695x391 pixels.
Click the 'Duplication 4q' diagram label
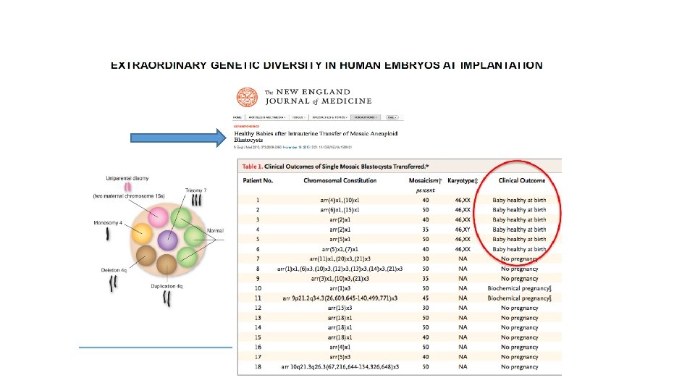(167, 287)
